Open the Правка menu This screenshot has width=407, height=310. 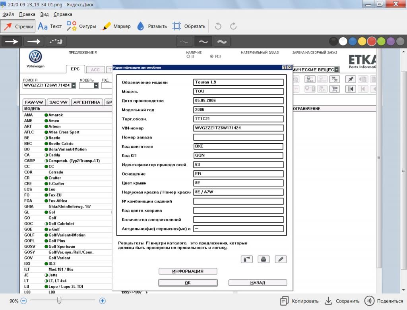(27, 14)
